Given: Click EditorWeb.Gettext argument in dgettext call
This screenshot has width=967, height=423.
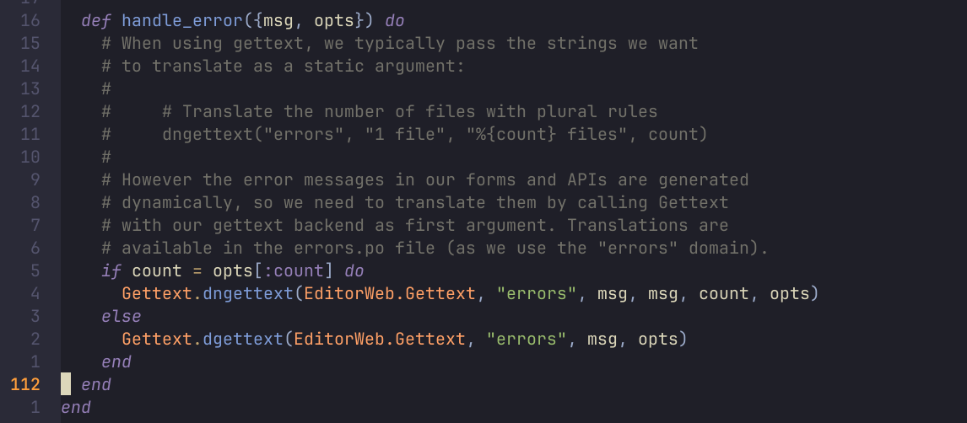Looking at the screenshot, I should click(x=379, y=340).
